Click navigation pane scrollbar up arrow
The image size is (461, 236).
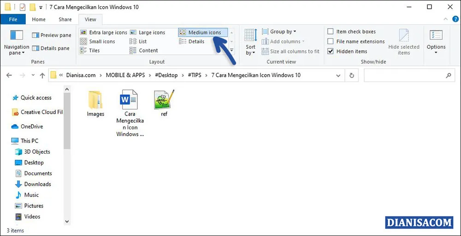pos(67,89)
